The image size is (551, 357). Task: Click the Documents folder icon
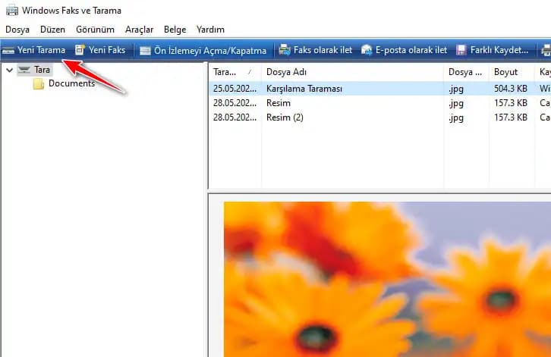click(39, 84)
